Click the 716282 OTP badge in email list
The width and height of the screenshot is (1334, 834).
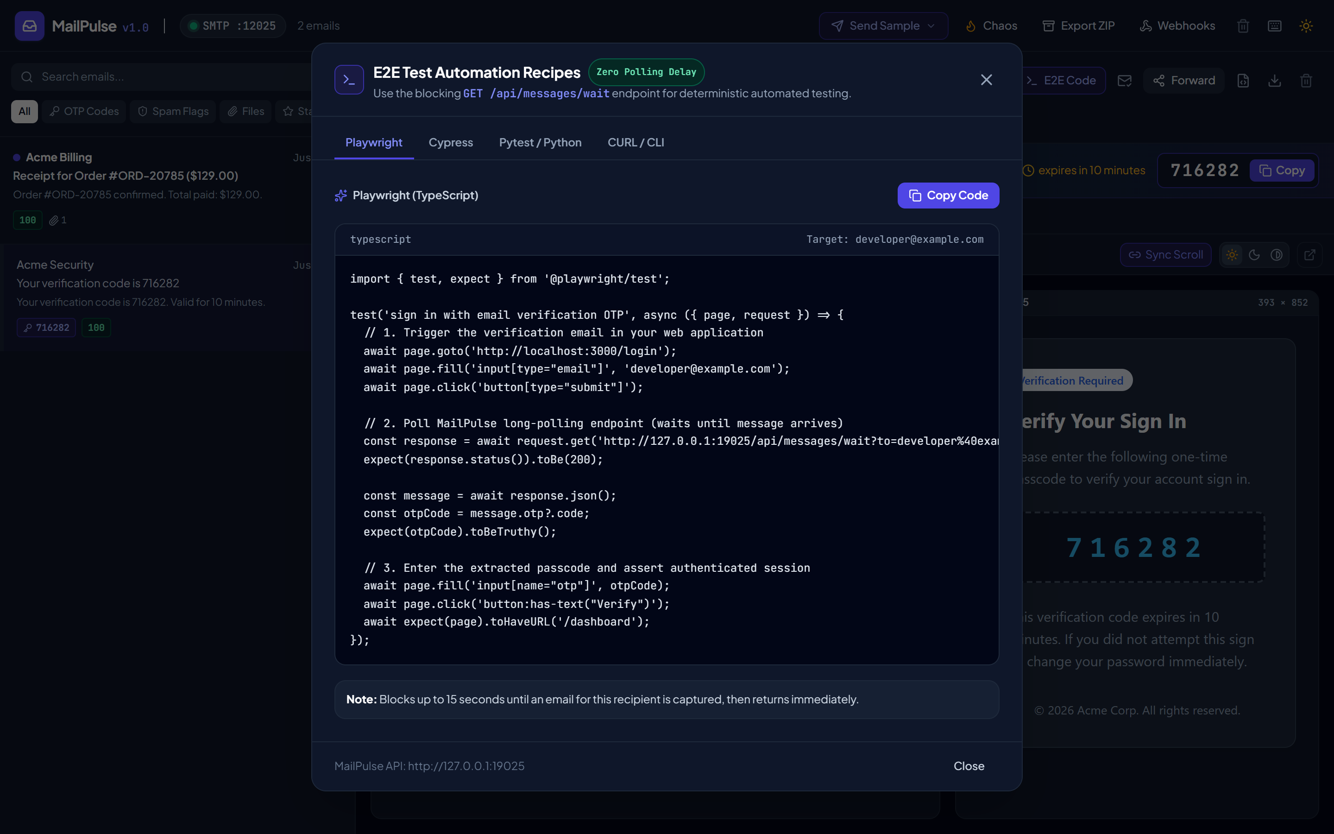click(46, 328)
